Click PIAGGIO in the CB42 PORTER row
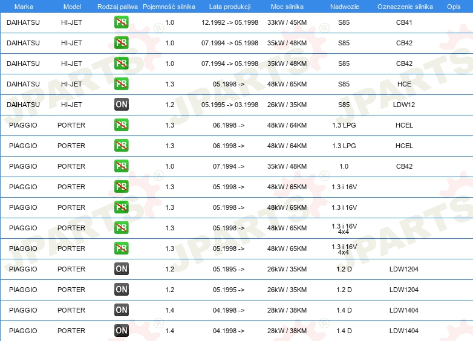Screen dimensions: 473x341 23,166
